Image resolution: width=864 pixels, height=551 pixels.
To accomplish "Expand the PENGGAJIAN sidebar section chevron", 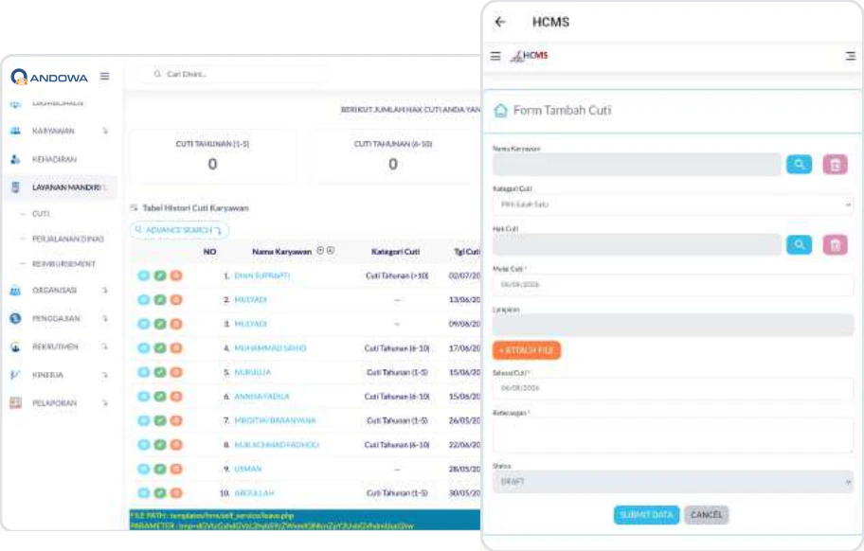I will (x=105, y=319).
